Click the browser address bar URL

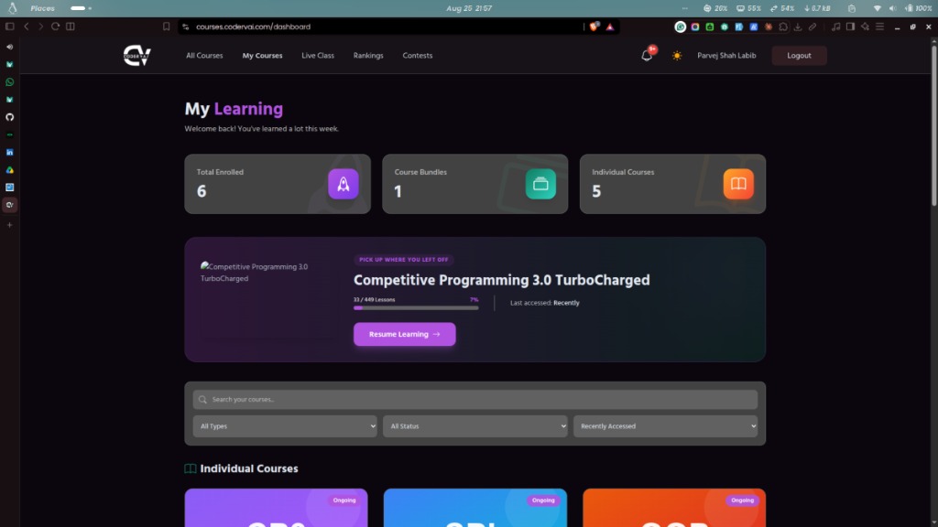pyautogui.click(x=253, y=27)
